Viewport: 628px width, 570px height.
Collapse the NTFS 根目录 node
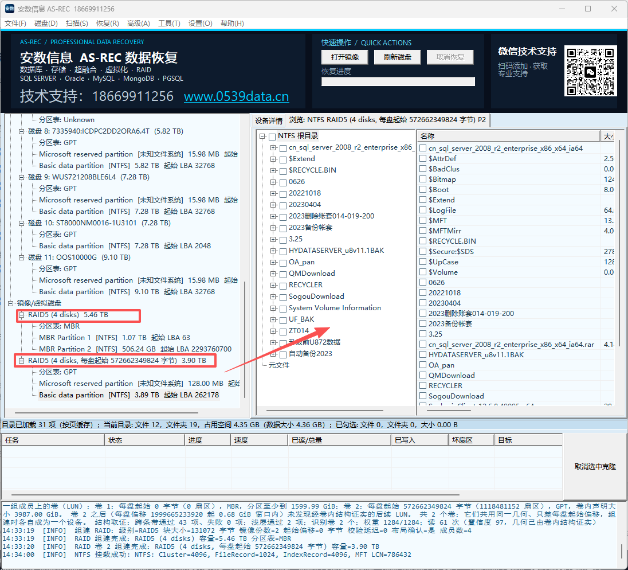point(262,136)
